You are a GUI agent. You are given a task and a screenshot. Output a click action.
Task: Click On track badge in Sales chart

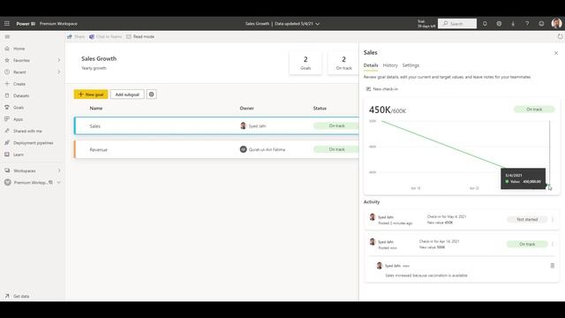pyautogui.click(x=534, y=110)
